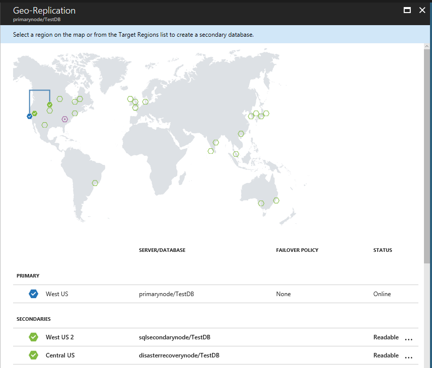Select the Mexico-area hexagon in south-central US
This screenshot has width=432, height=368.
click(45, 125)
